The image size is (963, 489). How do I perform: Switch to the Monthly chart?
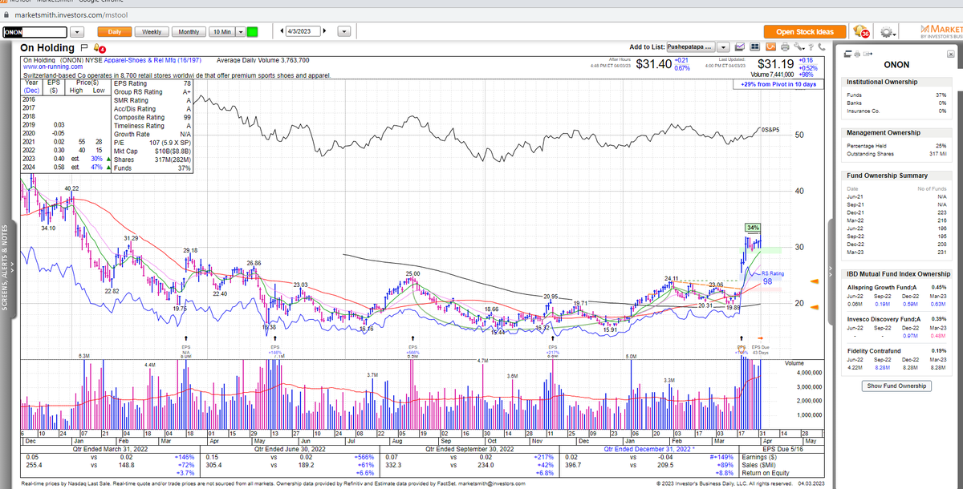pyautogui.click(x=189, y=31)
